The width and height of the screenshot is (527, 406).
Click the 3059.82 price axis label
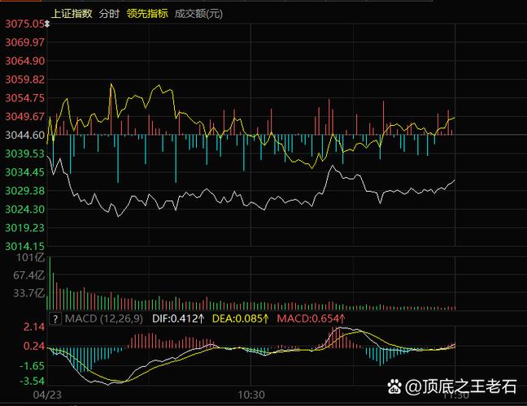24,80
